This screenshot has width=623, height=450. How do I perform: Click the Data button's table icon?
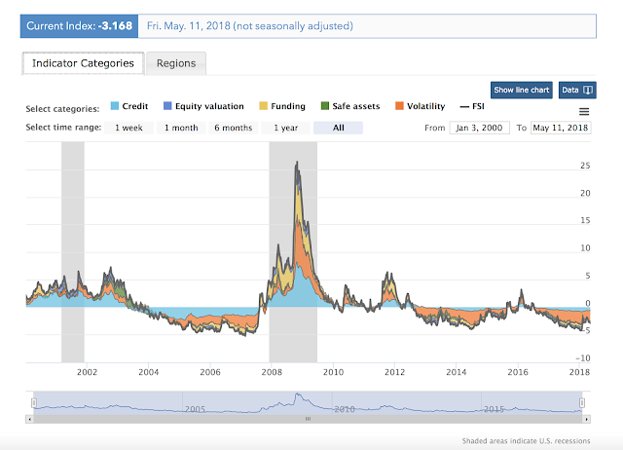coord(592,91)
